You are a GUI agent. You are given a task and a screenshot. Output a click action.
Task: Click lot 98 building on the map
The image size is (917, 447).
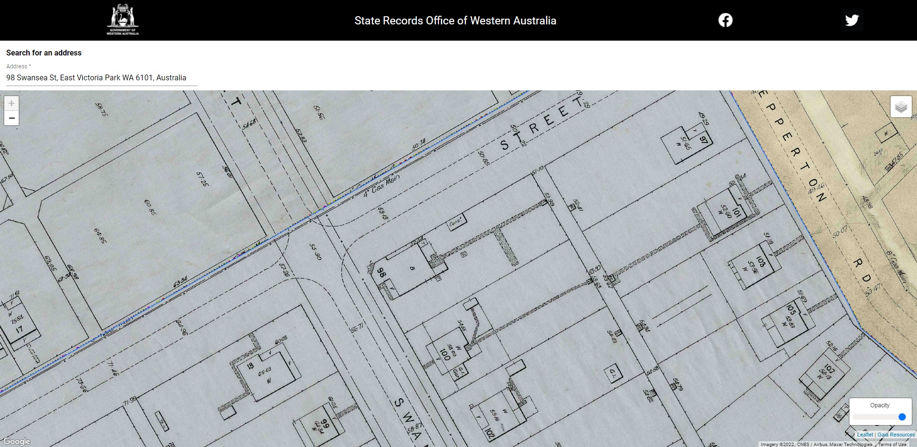tap(409, 269)
